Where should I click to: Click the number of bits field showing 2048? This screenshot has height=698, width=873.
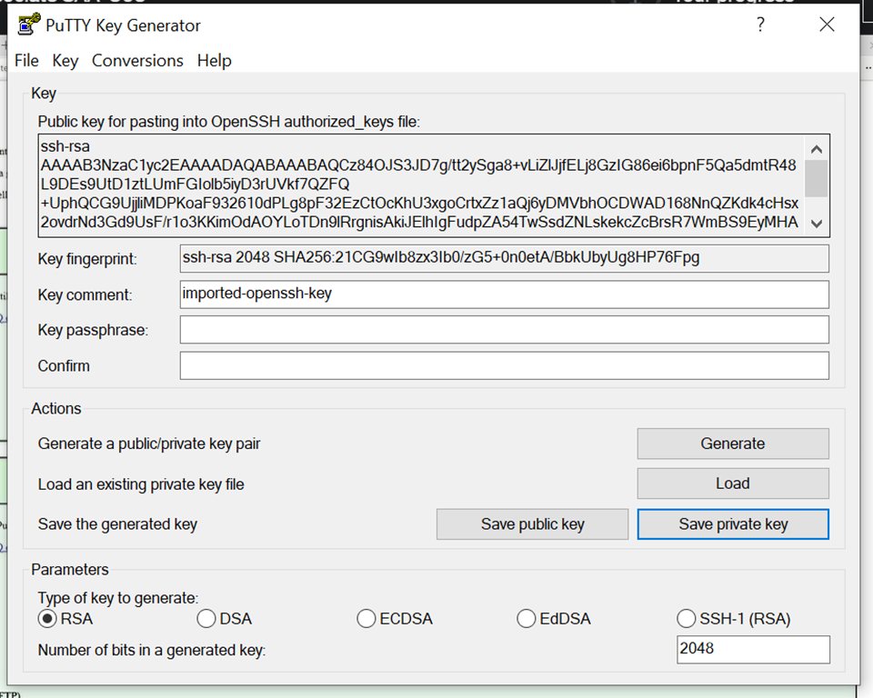(753, 650)
